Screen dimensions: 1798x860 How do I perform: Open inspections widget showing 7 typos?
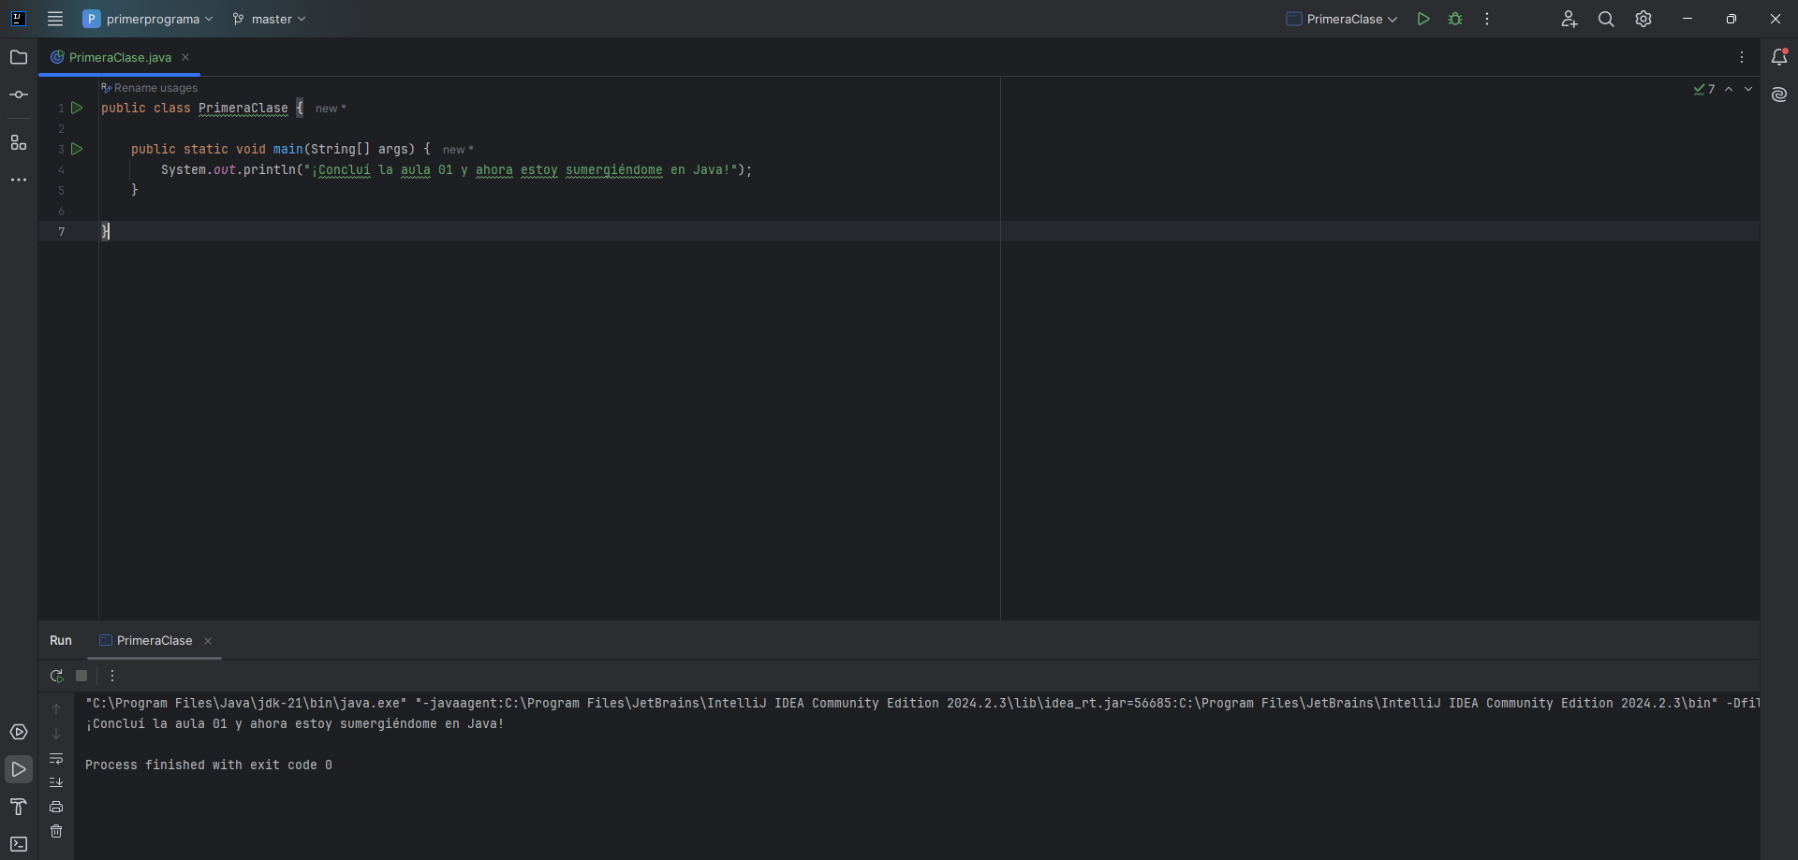pos(1704,89)
